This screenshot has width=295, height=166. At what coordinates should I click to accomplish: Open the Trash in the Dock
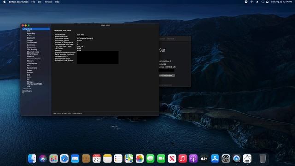pyautogui.click(x=263, y=159)
